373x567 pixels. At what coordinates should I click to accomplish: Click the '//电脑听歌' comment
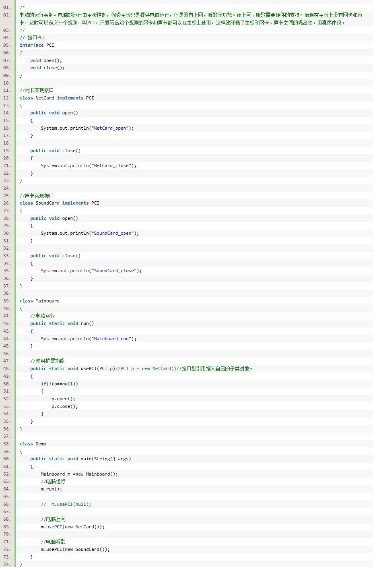(53, 542)
